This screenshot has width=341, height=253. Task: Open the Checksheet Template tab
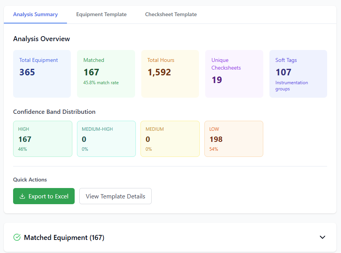tap(171, 14)
